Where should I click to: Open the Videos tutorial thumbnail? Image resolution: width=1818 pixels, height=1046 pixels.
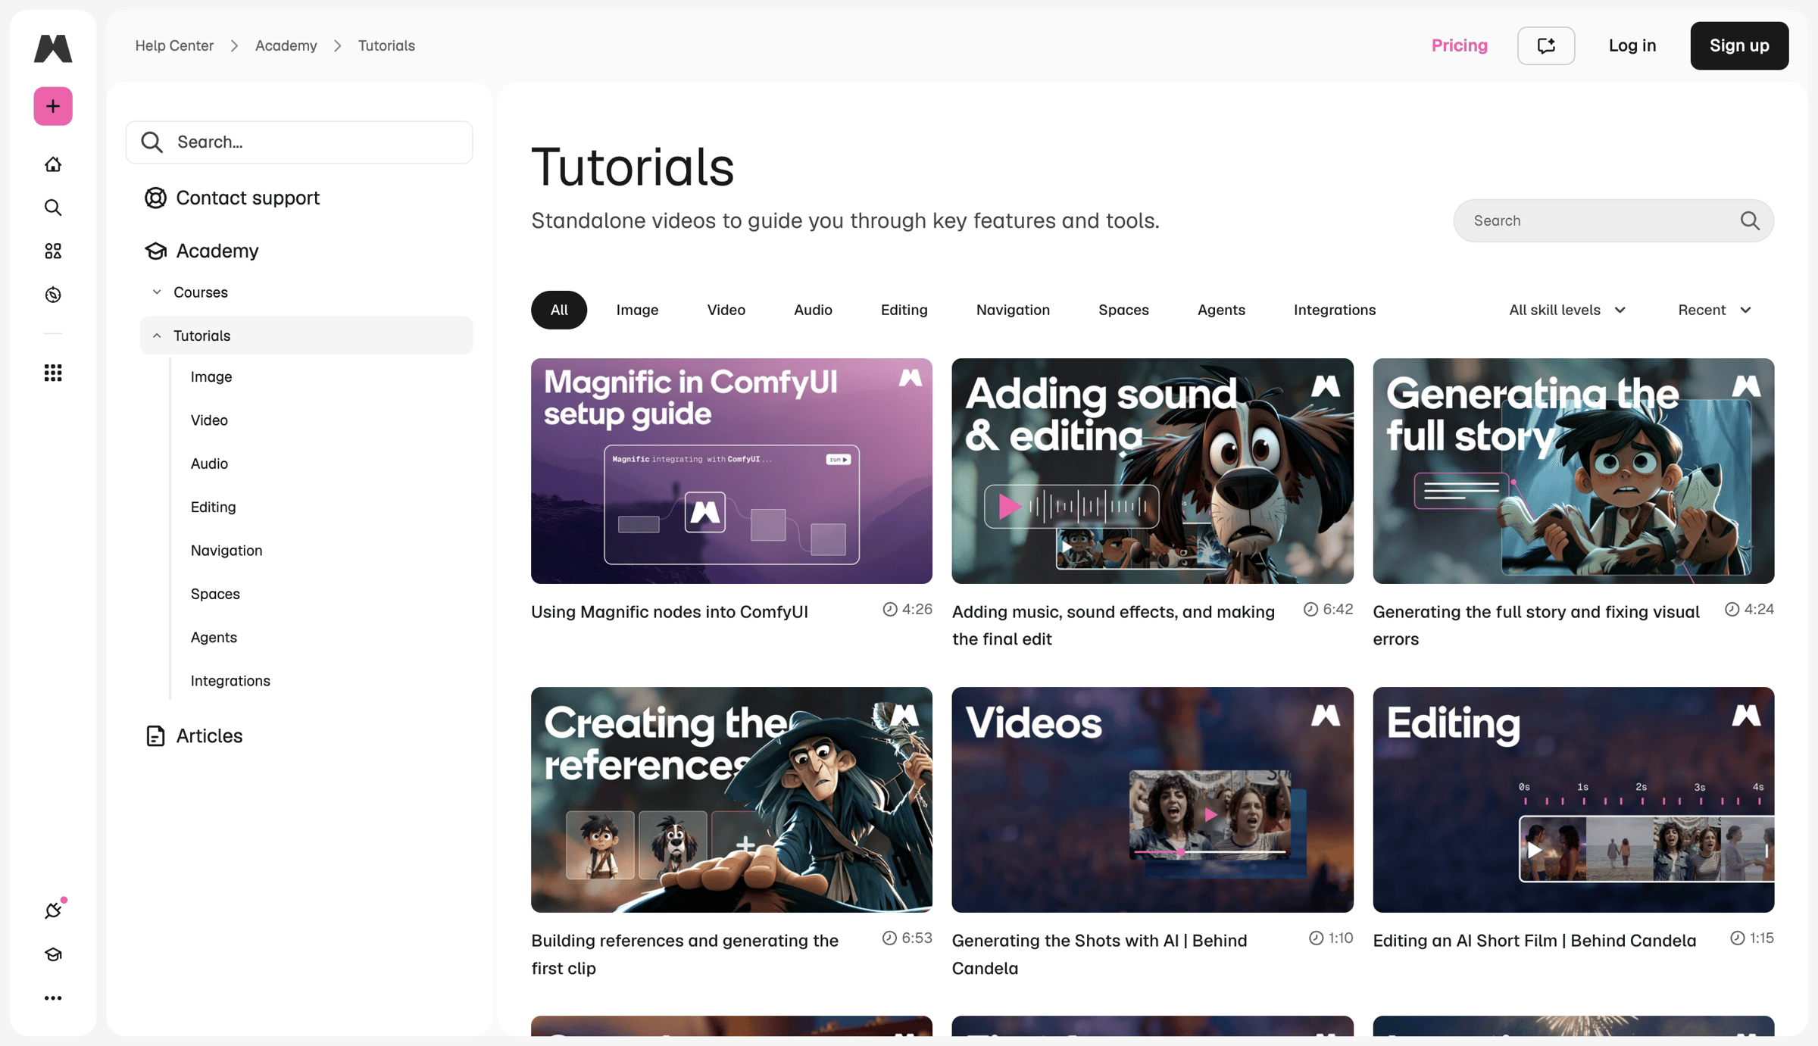(1152, 800)
